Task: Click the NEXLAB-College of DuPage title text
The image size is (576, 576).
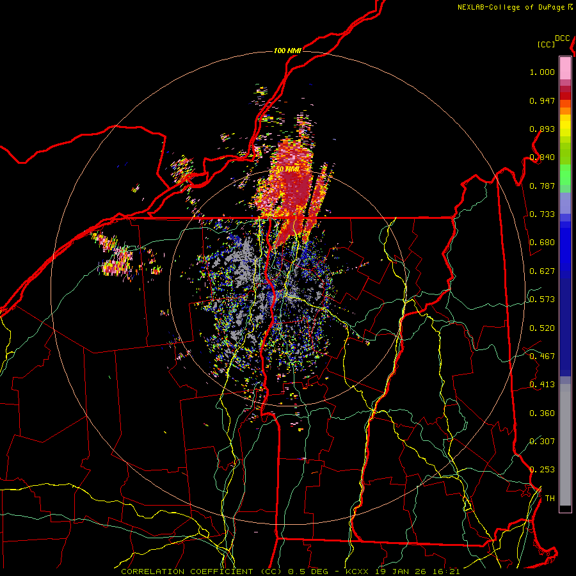Action: pyautogui.click(x=511, y=7)
